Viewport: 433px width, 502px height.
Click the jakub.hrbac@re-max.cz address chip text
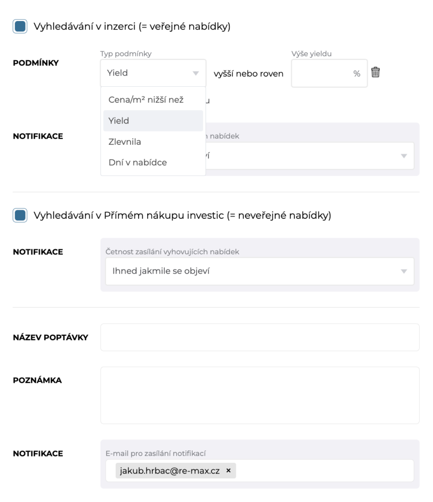(170, 471)
